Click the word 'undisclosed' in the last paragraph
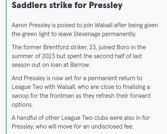167x134 pixels. point(107,126)
